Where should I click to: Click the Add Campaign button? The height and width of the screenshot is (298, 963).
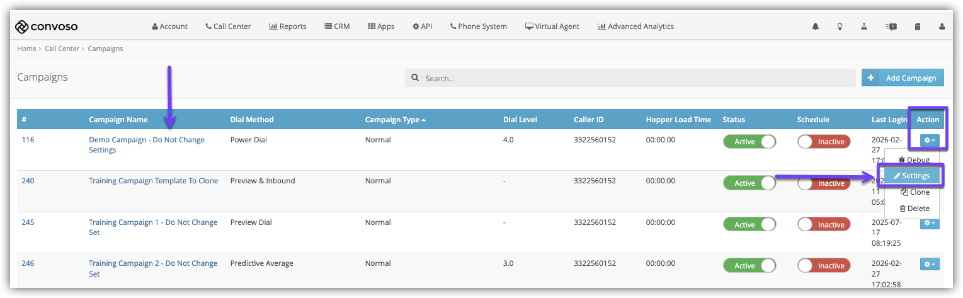coord(903,78)
